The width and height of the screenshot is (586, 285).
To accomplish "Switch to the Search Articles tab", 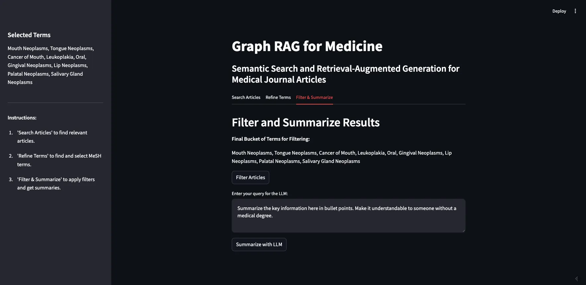I will point(246,97).
